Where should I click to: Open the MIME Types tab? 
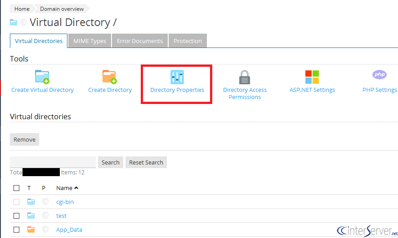pos(89,41)
